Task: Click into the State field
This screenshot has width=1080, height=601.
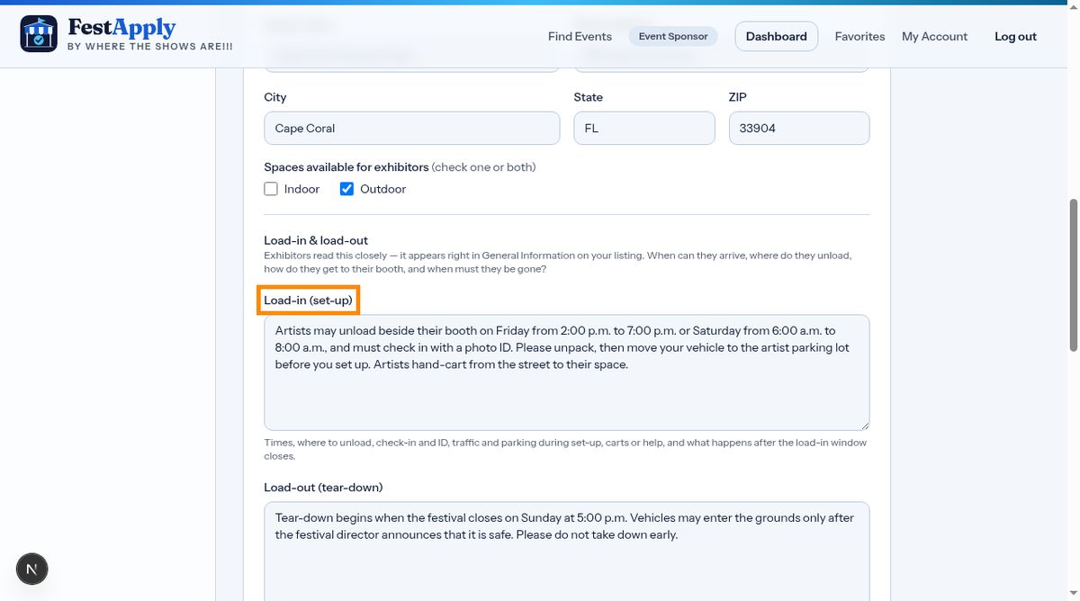Action: [644, 128]
